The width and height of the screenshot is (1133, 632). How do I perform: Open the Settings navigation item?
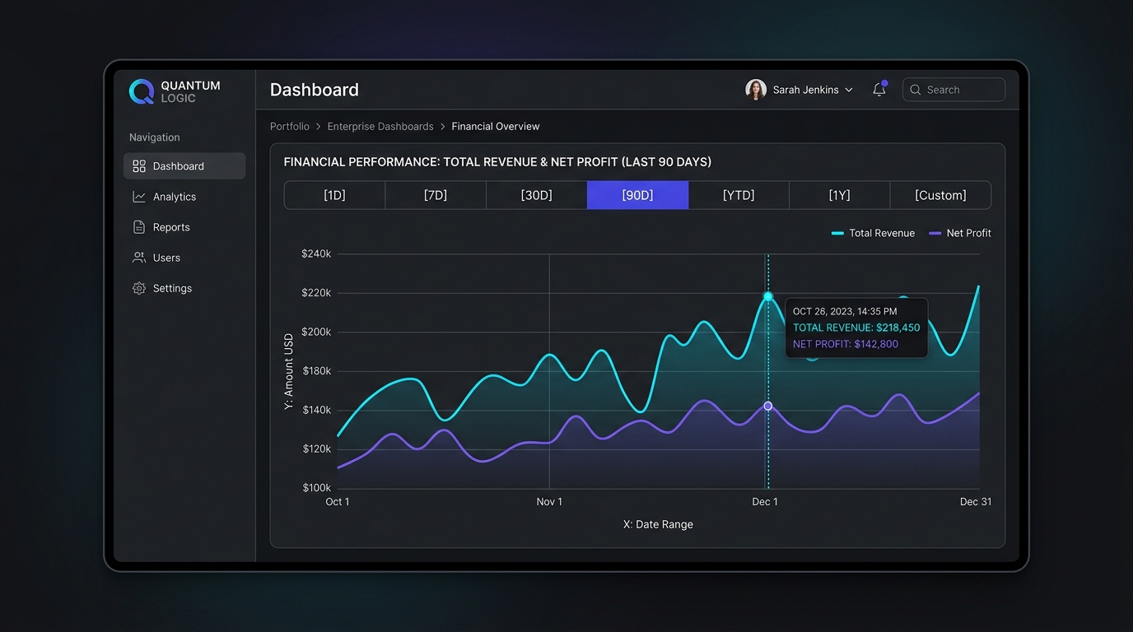[x=184, y=288]
